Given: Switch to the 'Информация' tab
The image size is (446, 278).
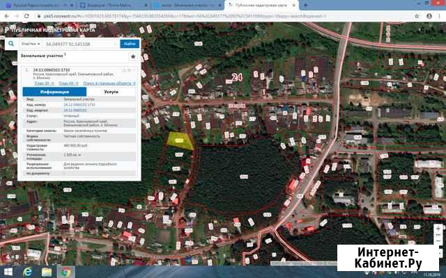Looking at the screenshot, I should pyautogui.click(x=54, y=91).
